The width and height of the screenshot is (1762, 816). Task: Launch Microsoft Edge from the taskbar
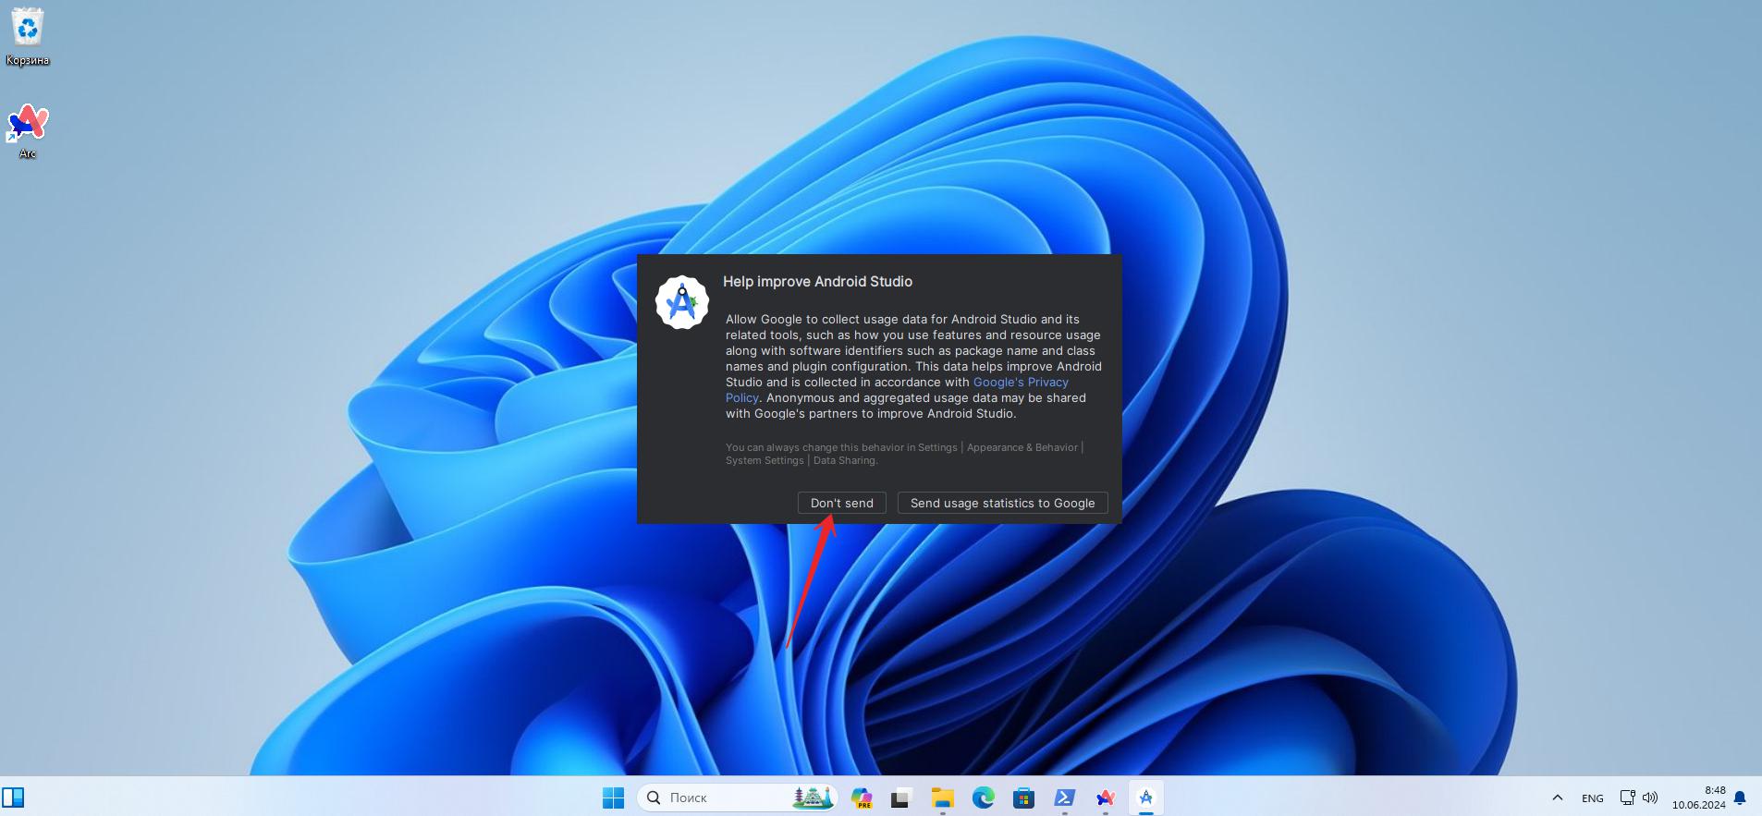click(x=983, y=798)
